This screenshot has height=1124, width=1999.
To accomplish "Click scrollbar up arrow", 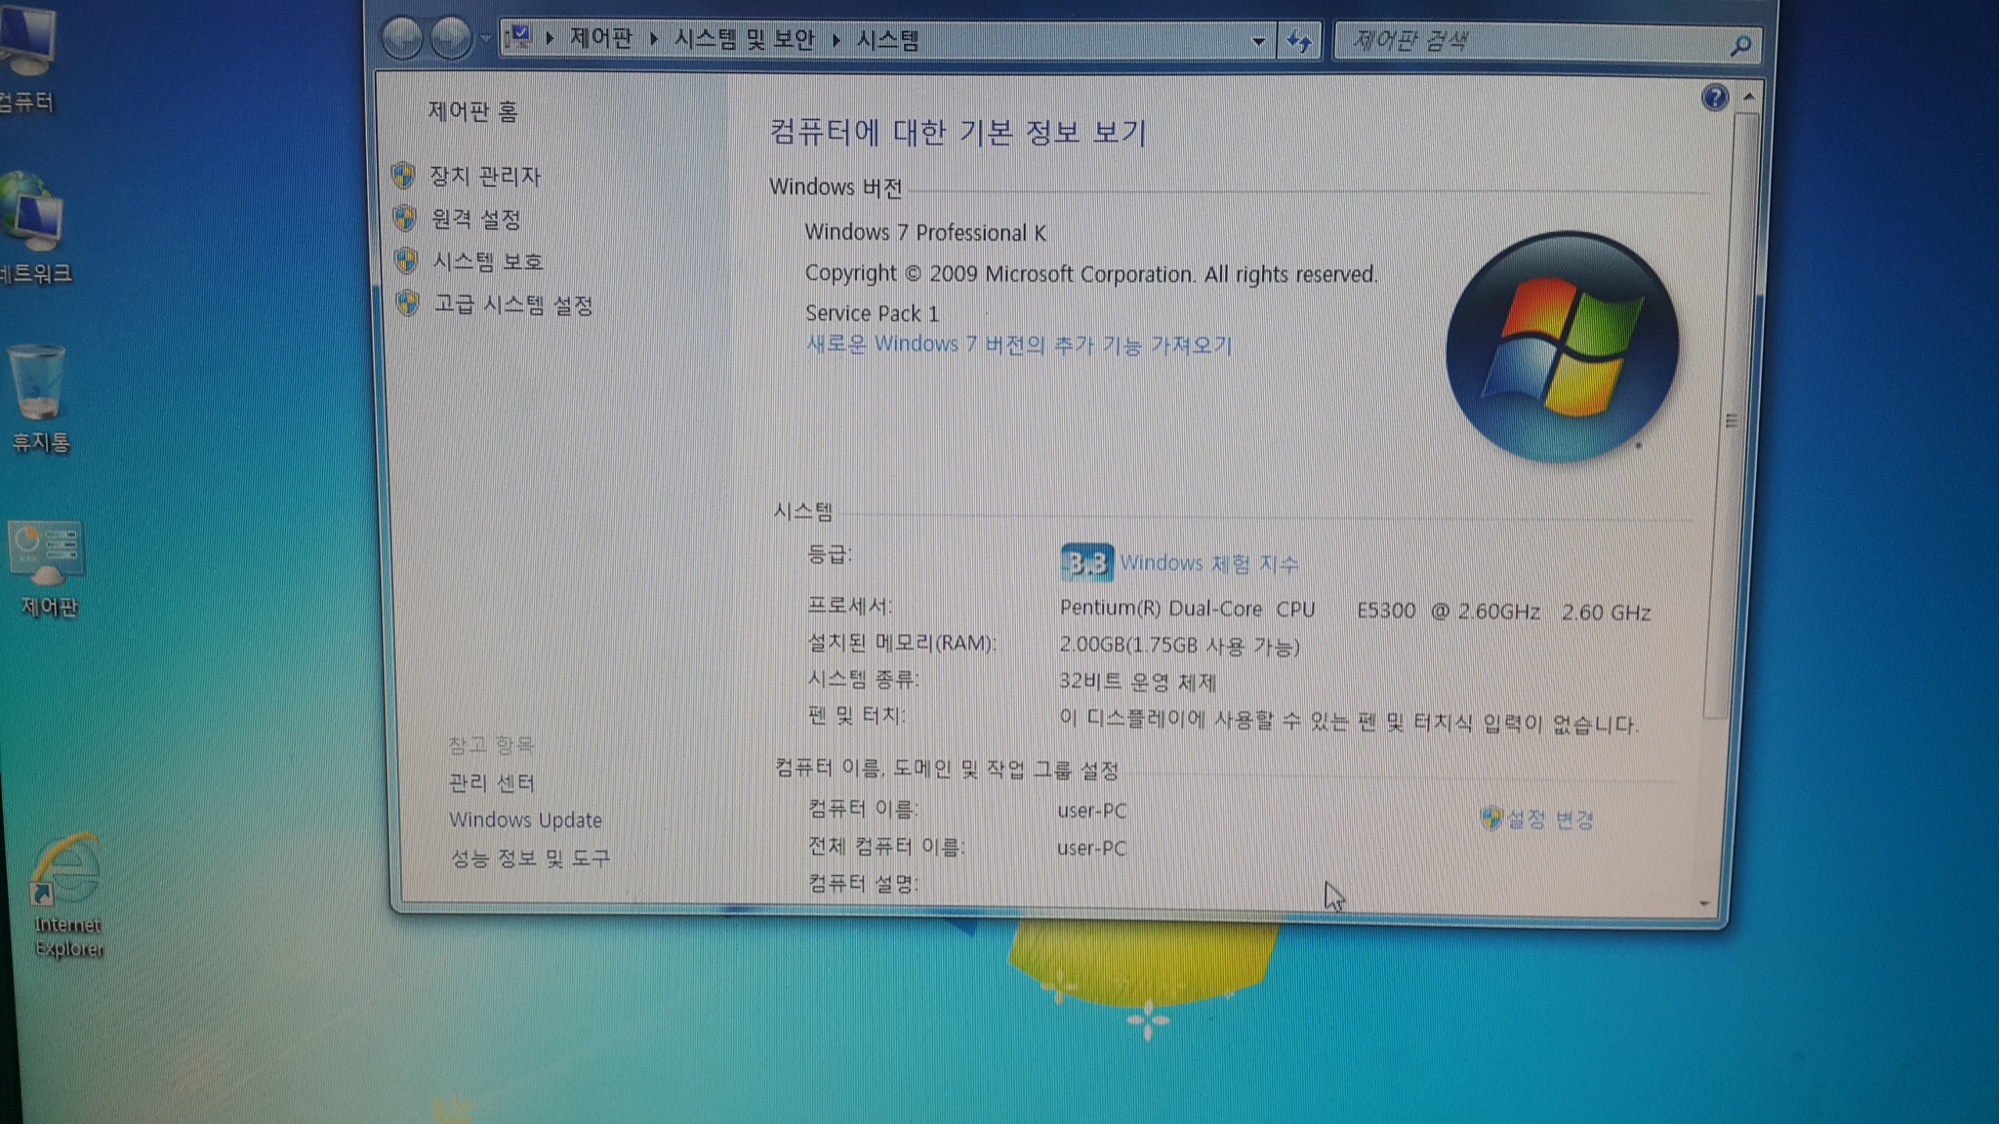I will 1748,98.
